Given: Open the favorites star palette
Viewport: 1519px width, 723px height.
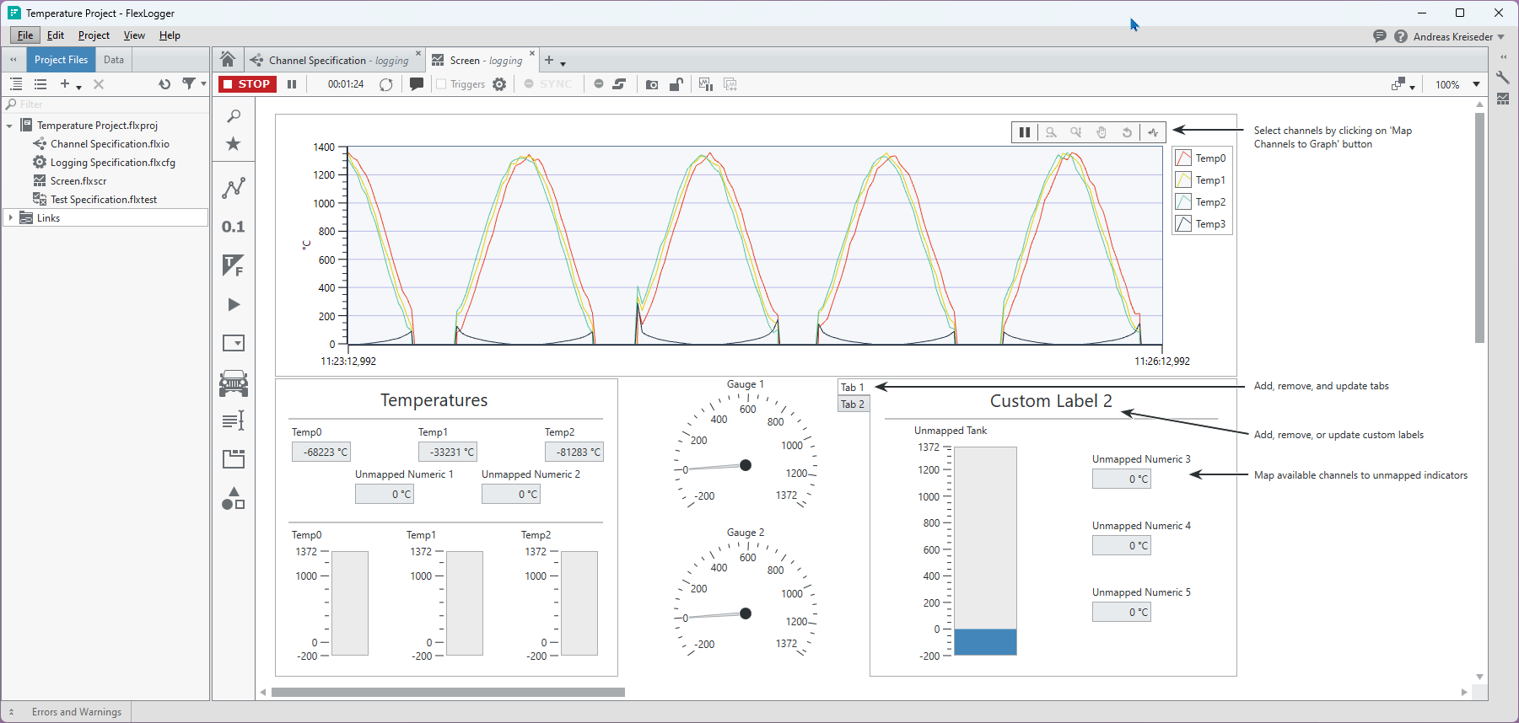Looking at the screenshot, I should (x=234, y=144).
